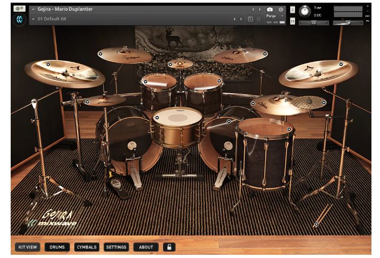Expand the instrument name dropdown arrow
The width and height of the screenshot is (380, 258).
(x=33, y=9)
